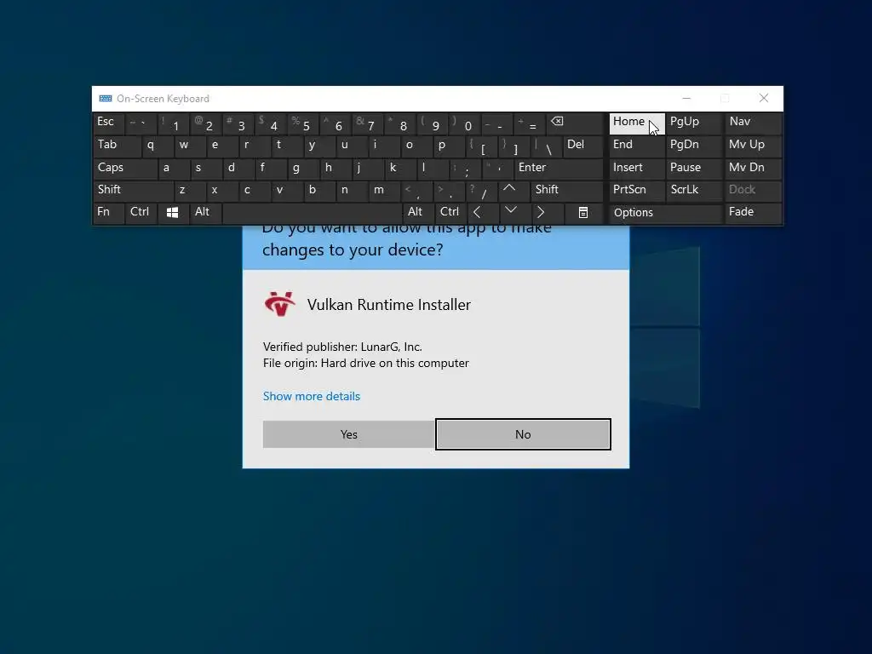This screenshot has width=872, height=654.
Task: Click the z key
Action: [190, 190]
